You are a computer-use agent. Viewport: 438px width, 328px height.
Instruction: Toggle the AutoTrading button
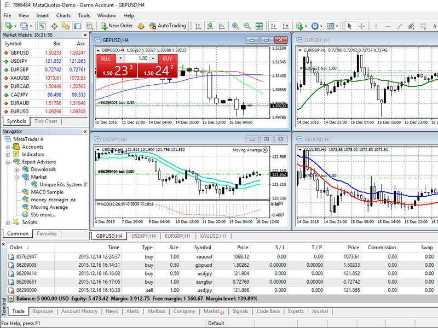click(168, 26)
